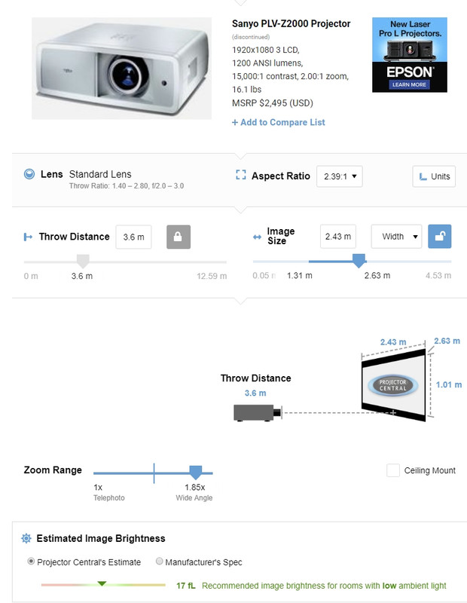Click the Image Size slider handle
This screenshot has width=467, height=603.
point(359,261)
